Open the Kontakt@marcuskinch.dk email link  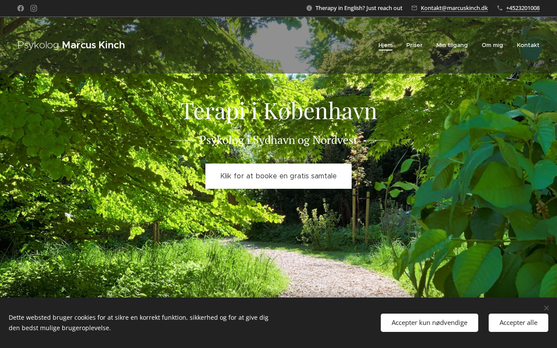click(x=454, y=8)
